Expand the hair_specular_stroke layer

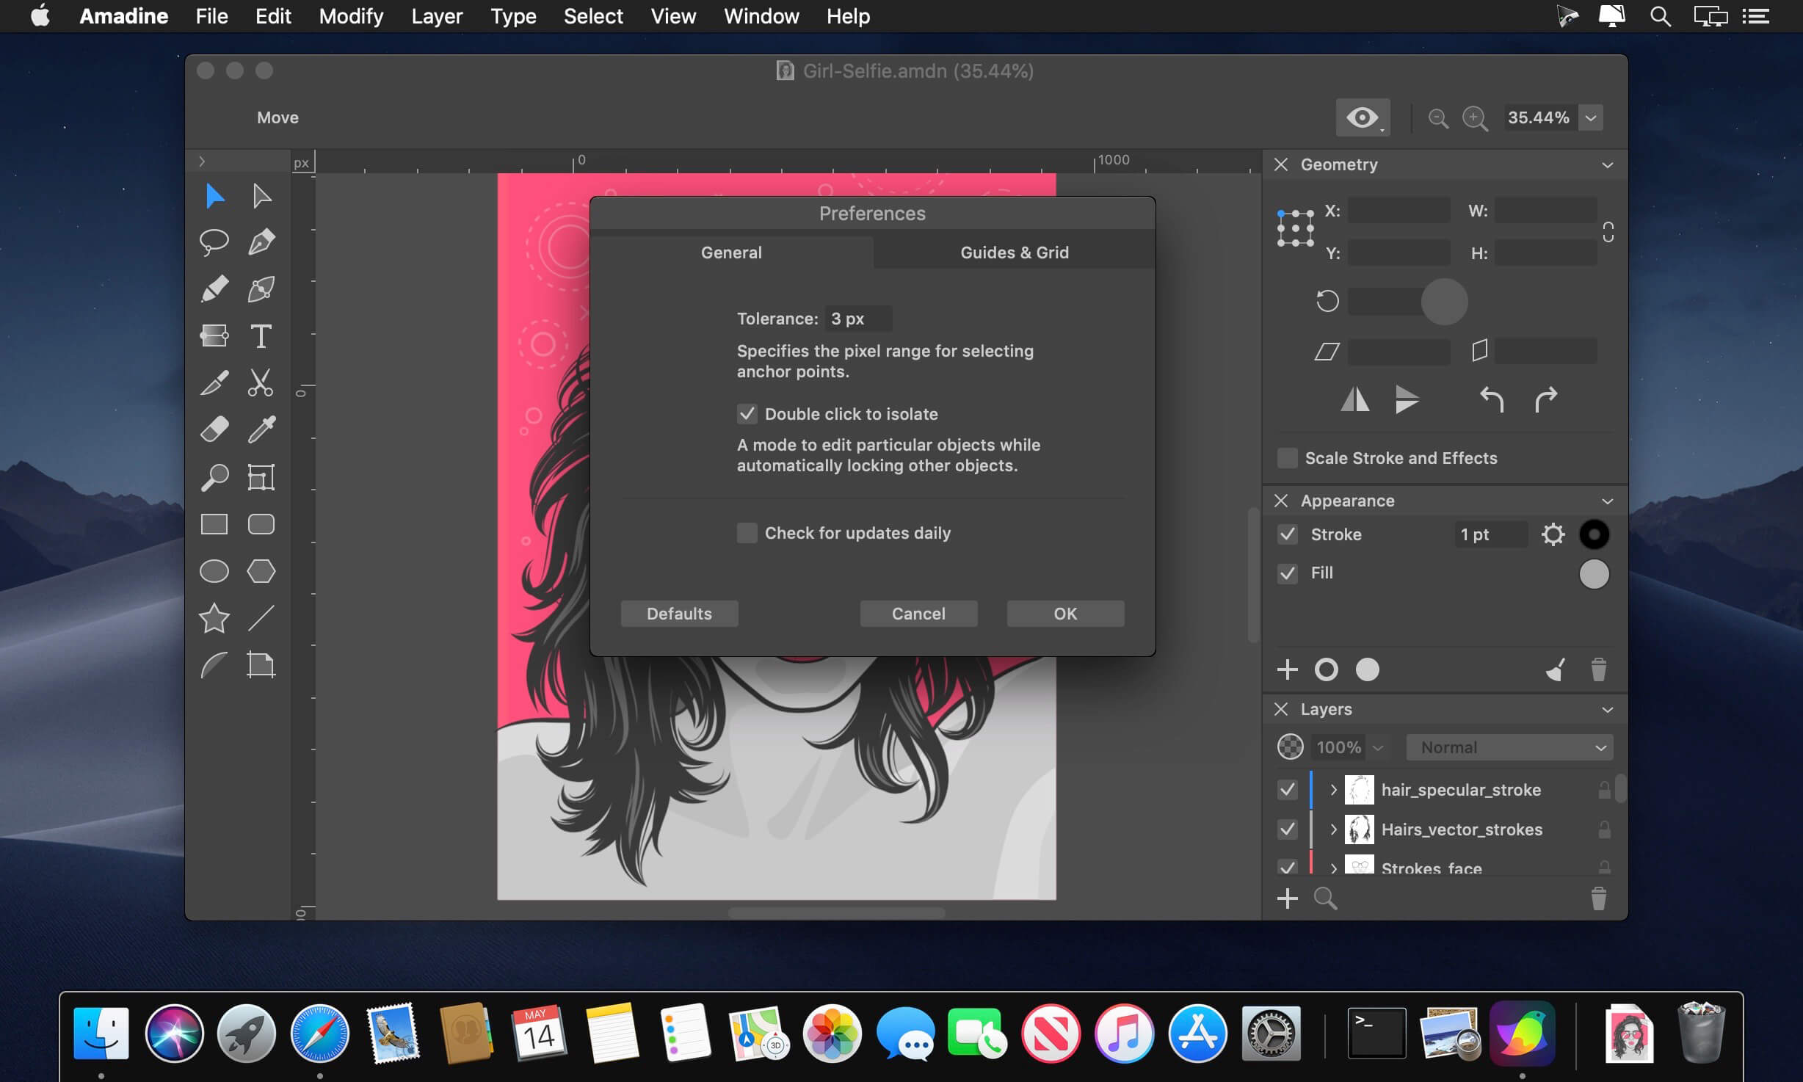tap(1333, 790)
